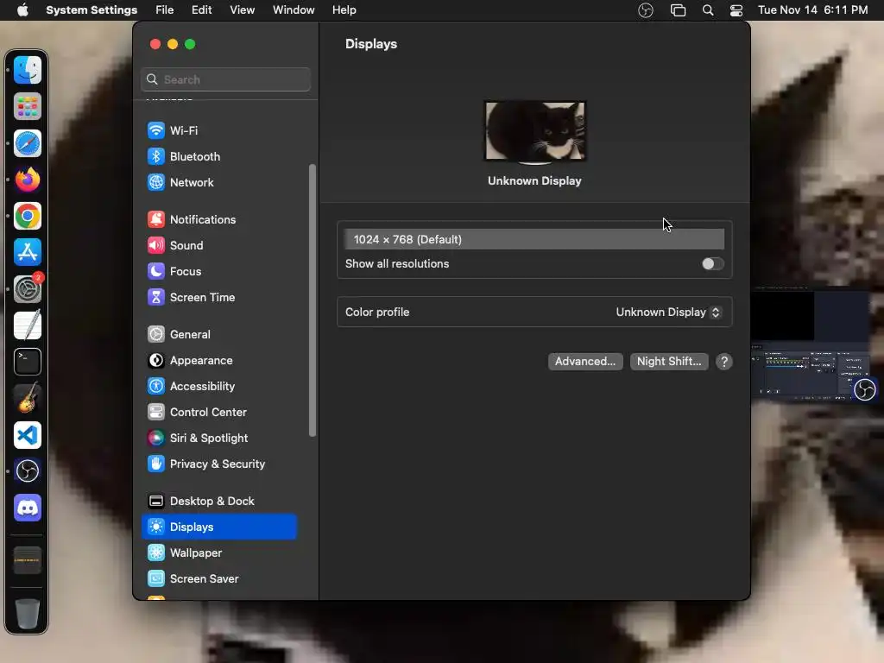Click the OBS window behind Settings
The width and height of the screenshot is (884, 663).
coord(811,344)
